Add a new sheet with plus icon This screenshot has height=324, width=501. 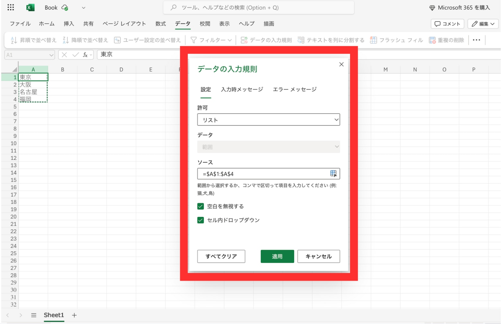click(x=74, y=315)
